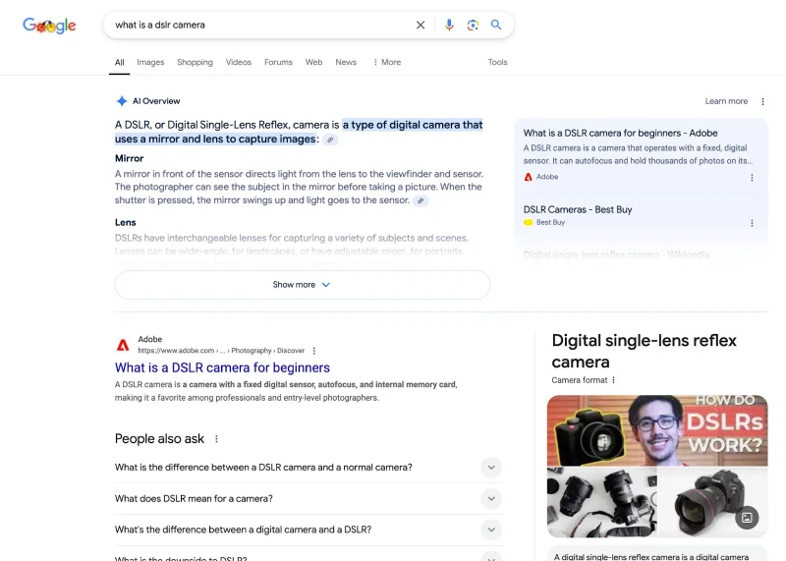Switch to the Forums tab
The image size is (786, 561).
coord(278,62)
